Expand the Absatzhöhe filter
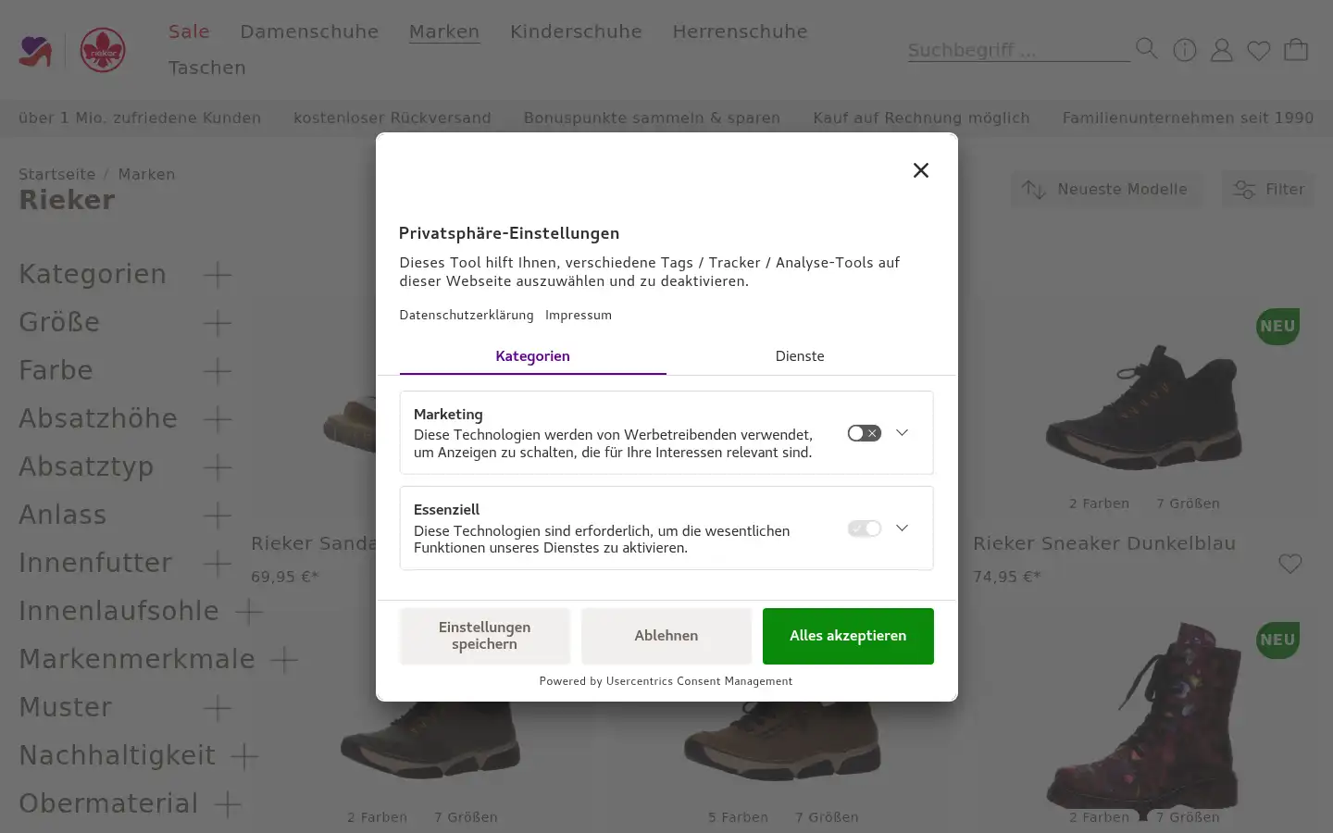The height and width of the screenshot is (833, 1333). click(218, 419)
